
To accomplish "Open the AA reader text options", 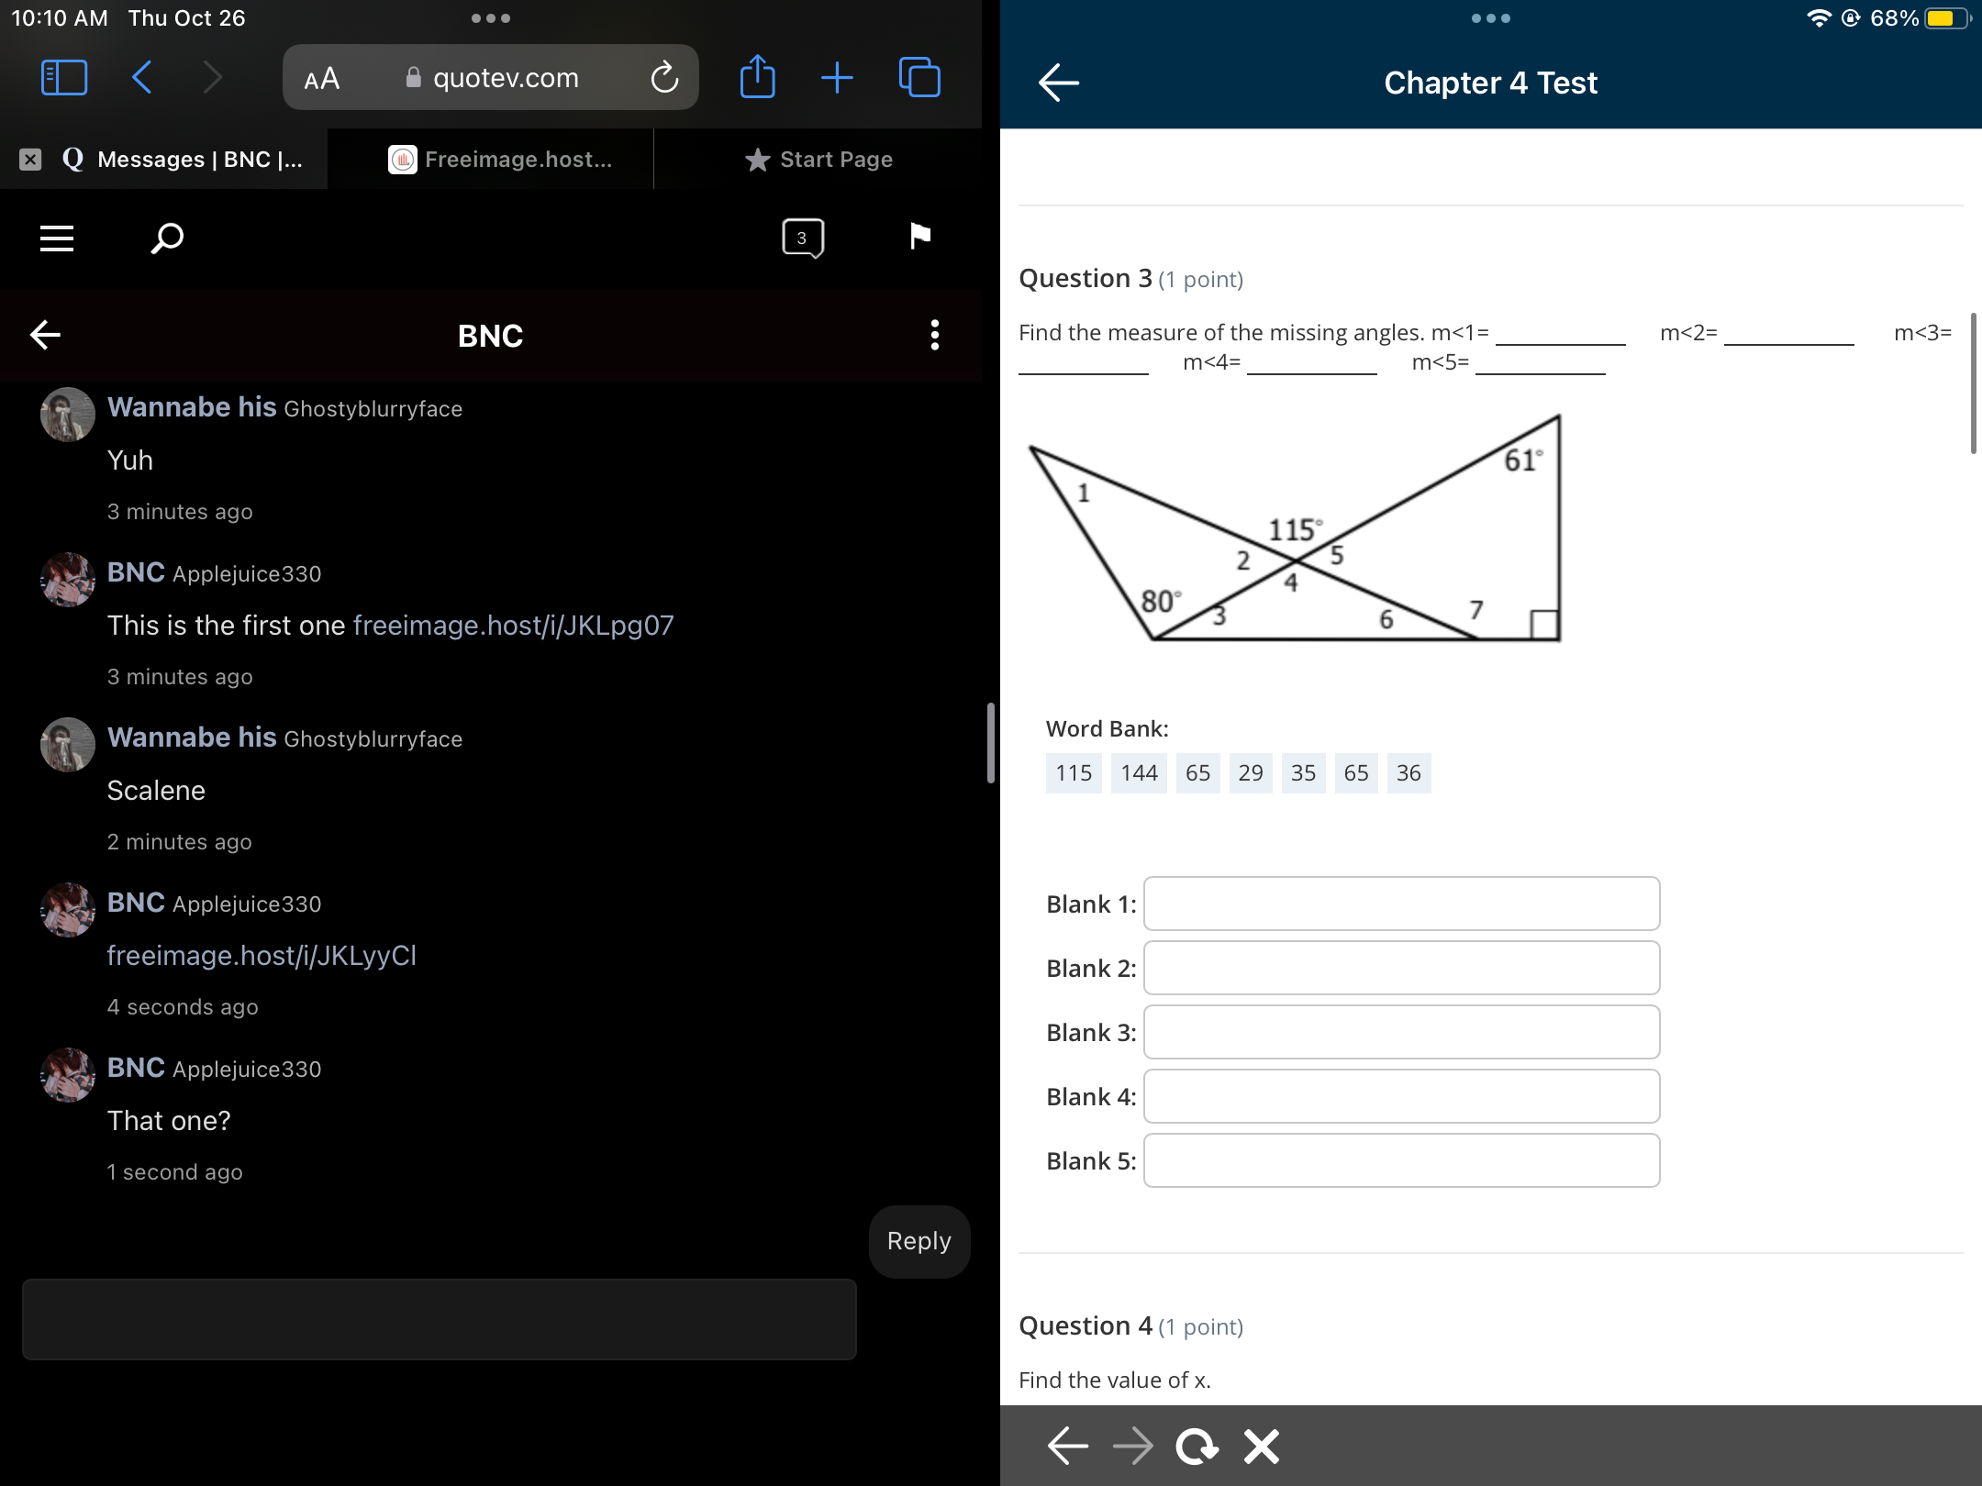I will click(x=322, y=79).
